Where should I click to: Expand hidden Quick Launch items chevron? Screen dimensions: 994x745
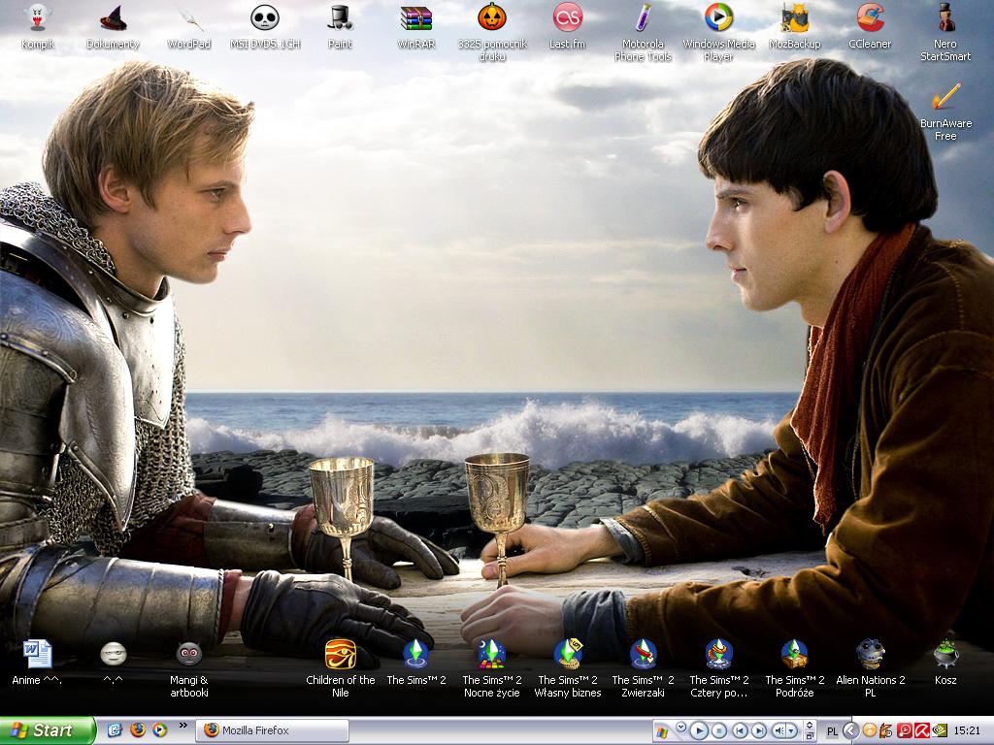(183, 726)
